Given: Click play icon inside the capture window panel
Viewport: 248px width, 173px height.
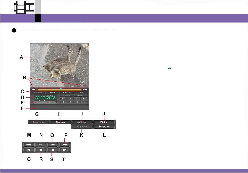Looking at the screenshot, I should [x=77, y=99].
